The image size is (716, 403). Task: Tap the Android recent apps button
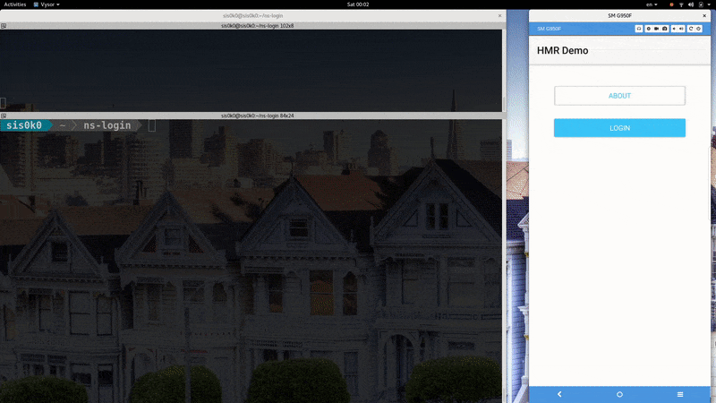click(x=680, y=394)
